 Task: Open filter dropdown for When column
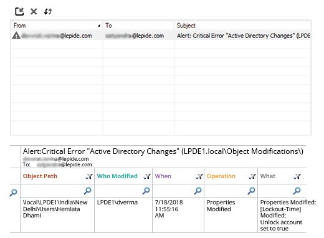[x=199, y=176]
